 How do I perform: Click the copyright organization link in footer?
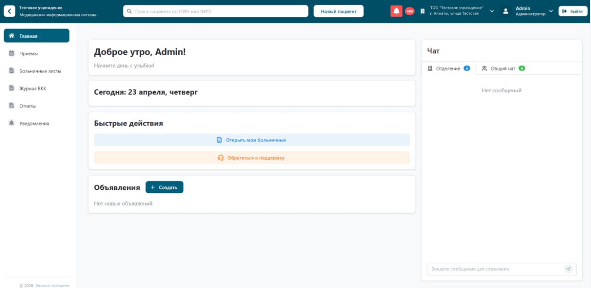click(52, 285)
